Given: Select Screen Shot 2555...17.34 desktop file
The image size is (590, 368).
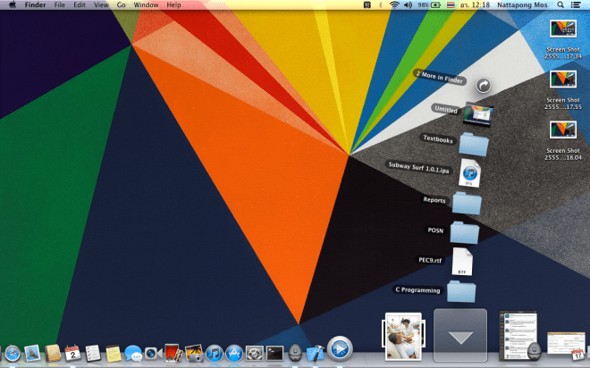Looking at the screenshot, I should 563,39.
